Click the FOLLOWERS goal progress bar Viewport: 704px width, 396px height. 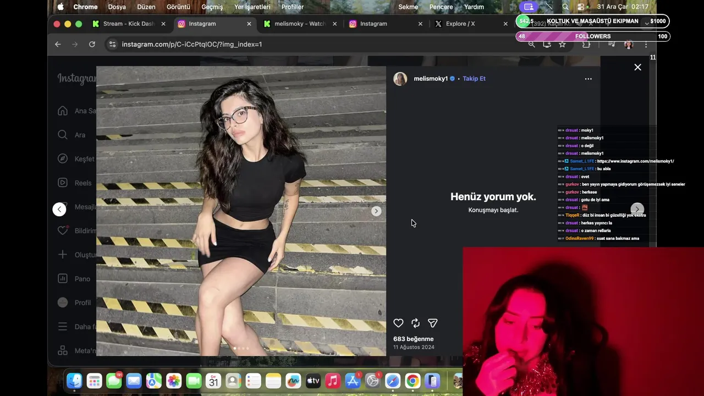(593, 36)
